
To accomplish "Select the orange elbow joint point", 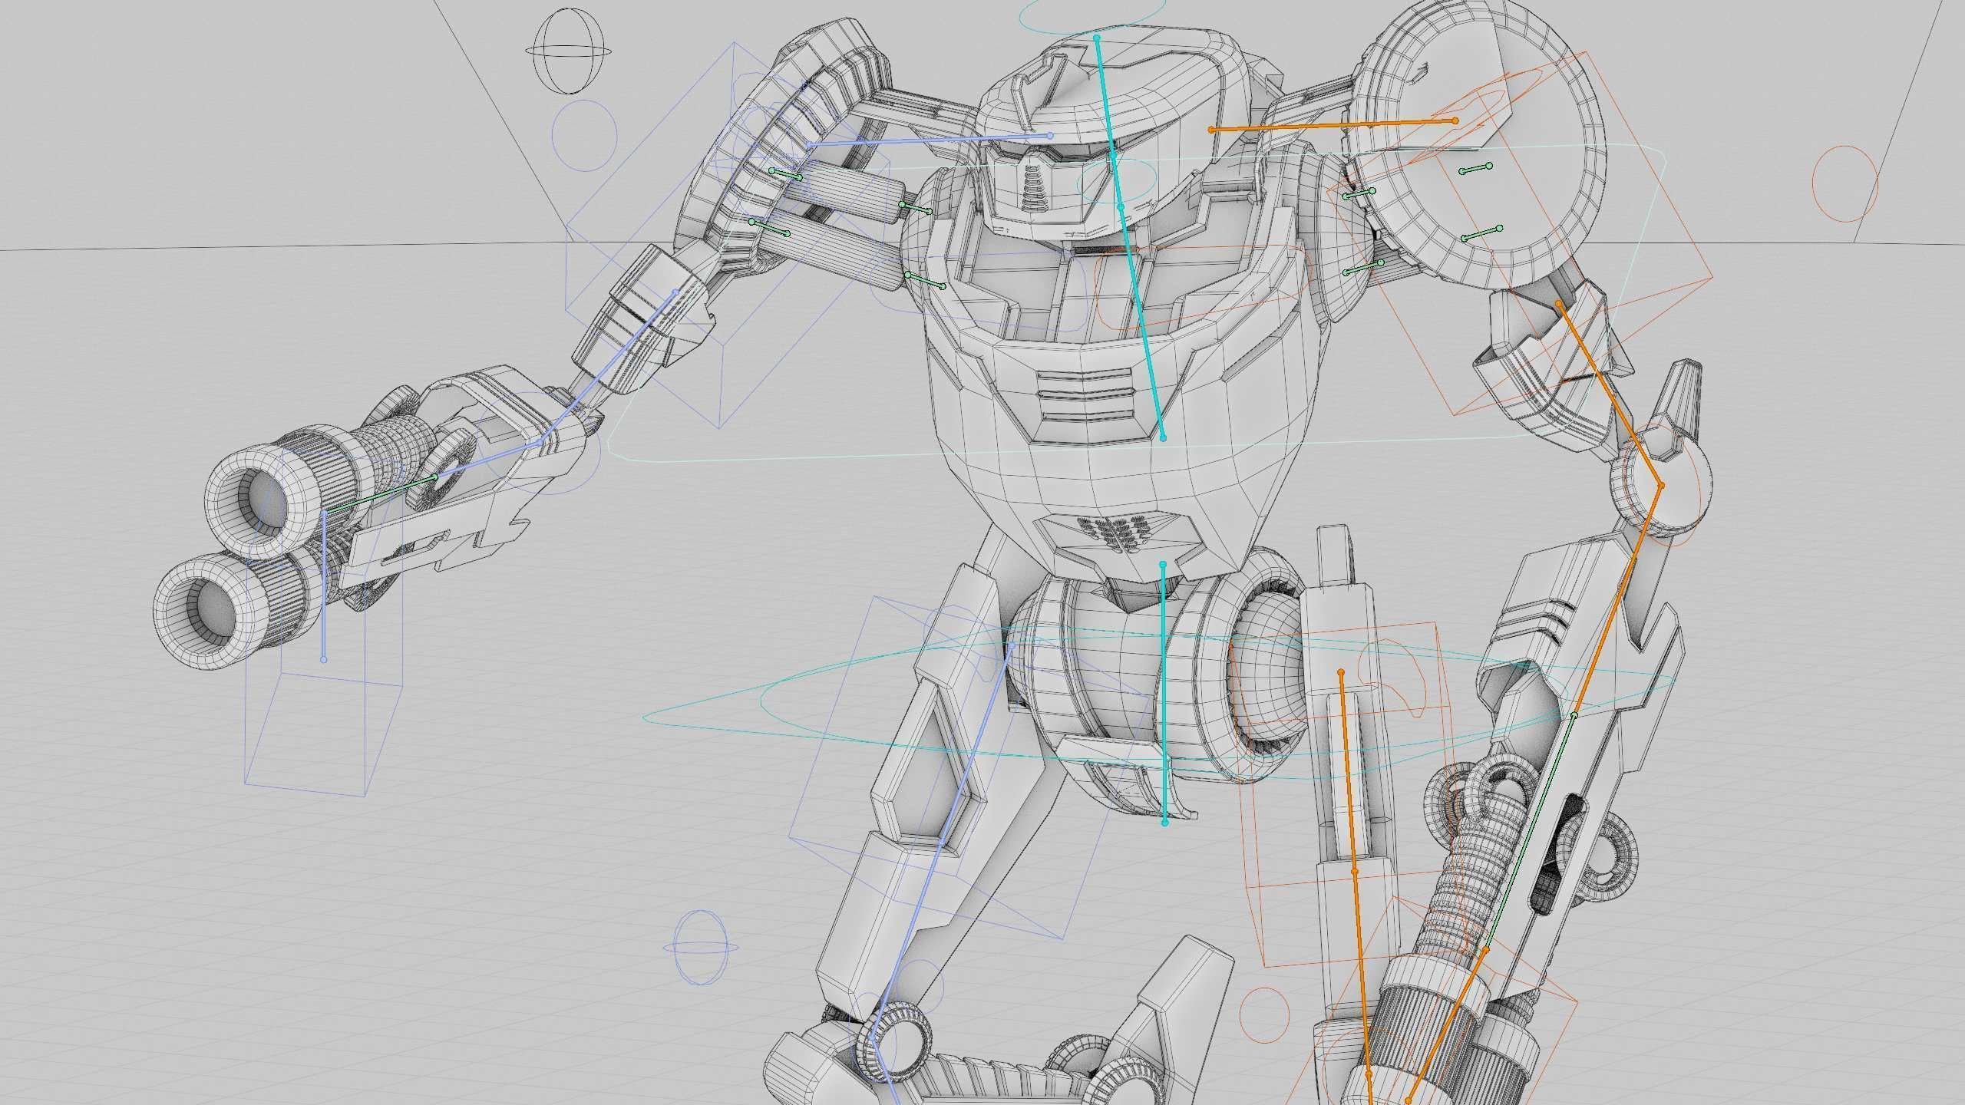I will (x=1661, y=485).
